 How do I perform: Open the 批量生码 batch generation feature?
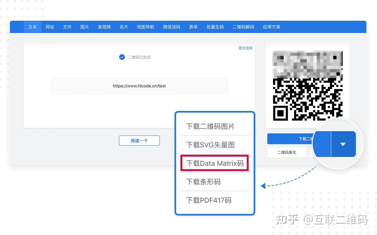215,27
